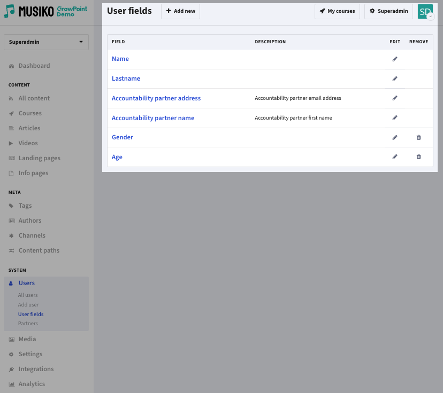
Task: Click the FIELD column header
Action: (x=118, y=42)
